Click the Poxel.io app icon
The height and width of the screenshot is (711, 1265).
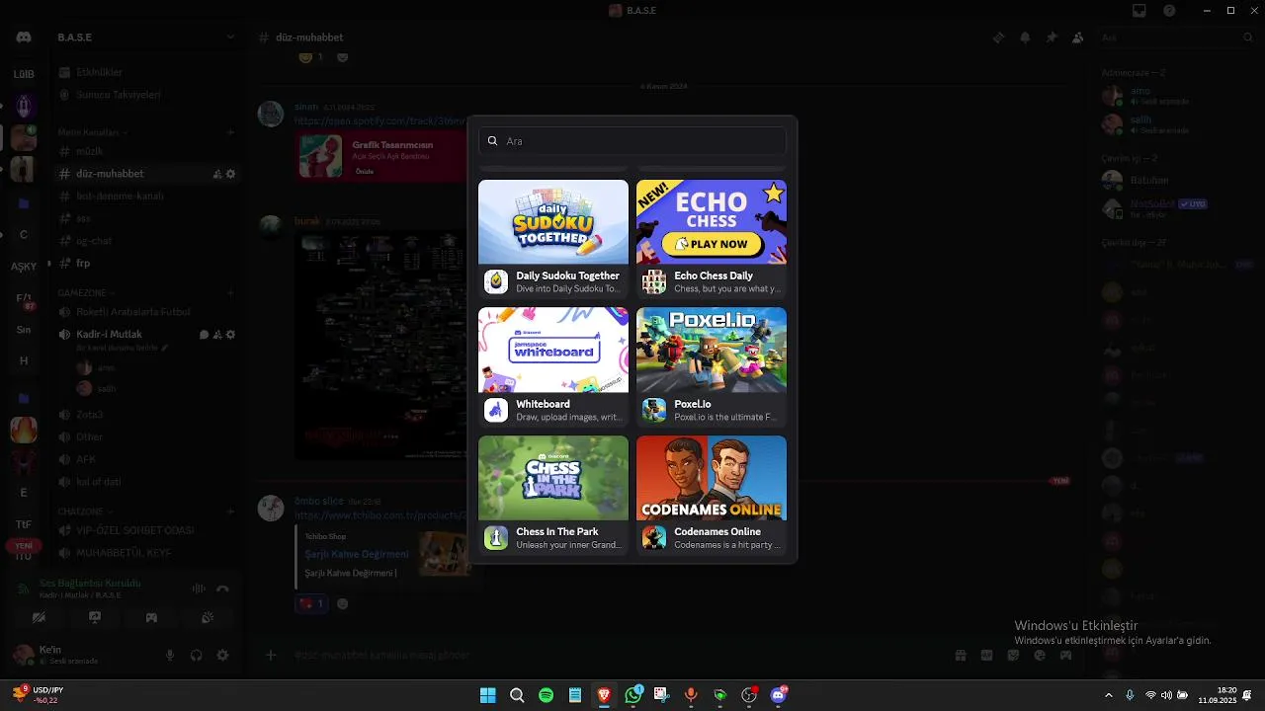click(x=654, y=410)
